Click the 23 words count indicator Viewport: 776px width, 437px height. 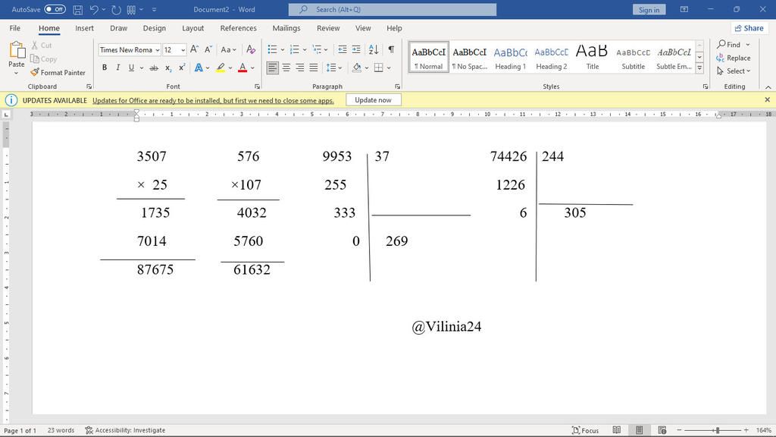tap(61, 430)
